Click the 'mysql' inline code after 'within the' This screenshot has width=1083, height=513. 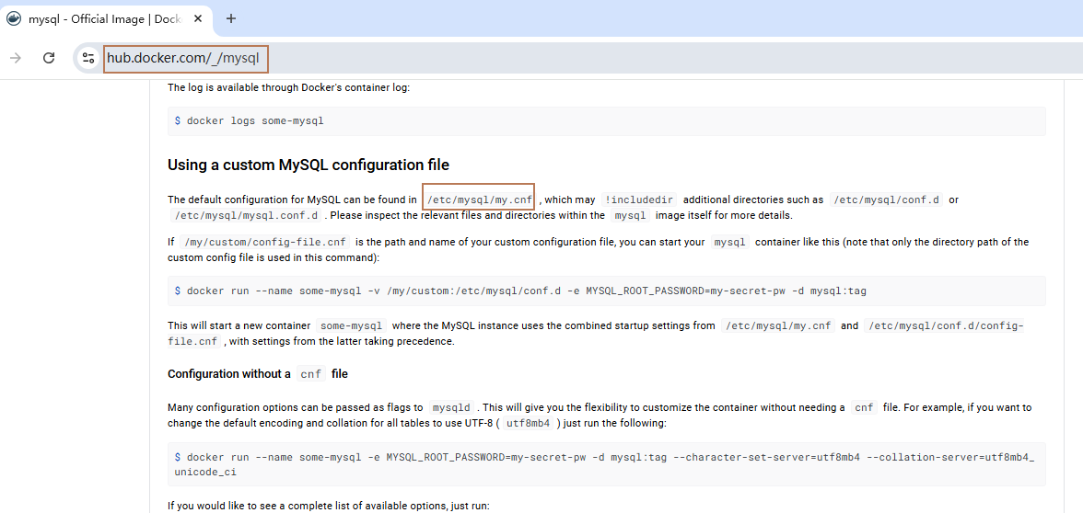[630, 215]
